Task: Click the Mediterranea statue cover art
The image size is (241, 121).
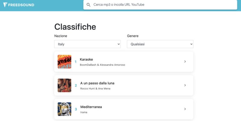Action: point(64,109)
